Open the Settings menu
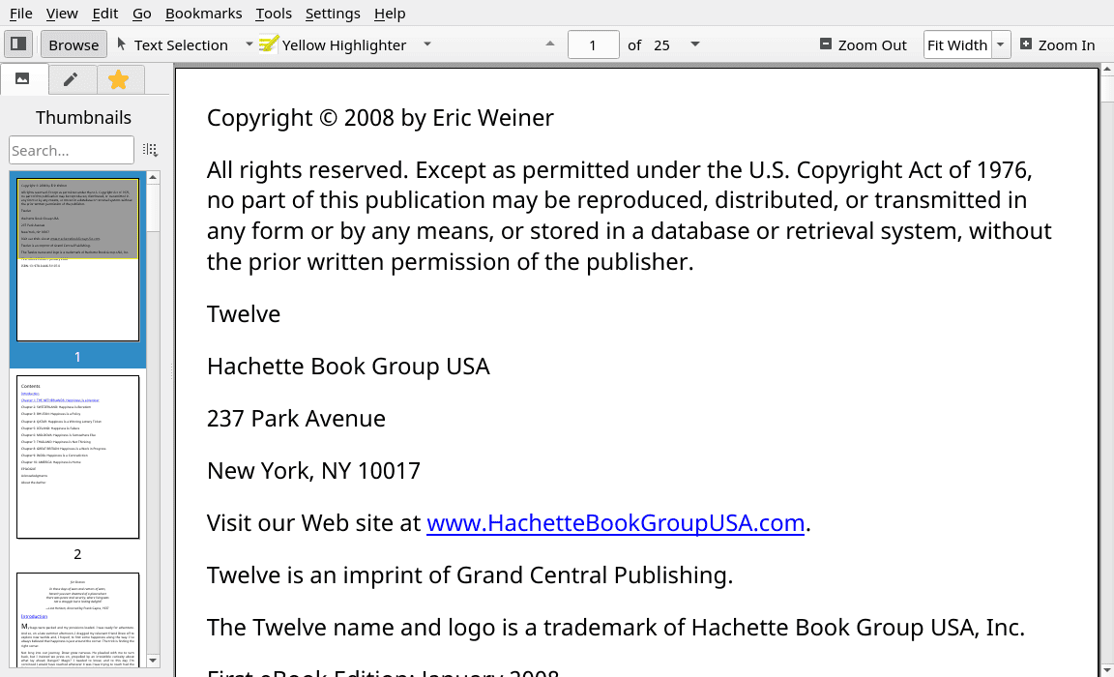The height and width of the screenshot is (677, 1114). coord(333,14)
